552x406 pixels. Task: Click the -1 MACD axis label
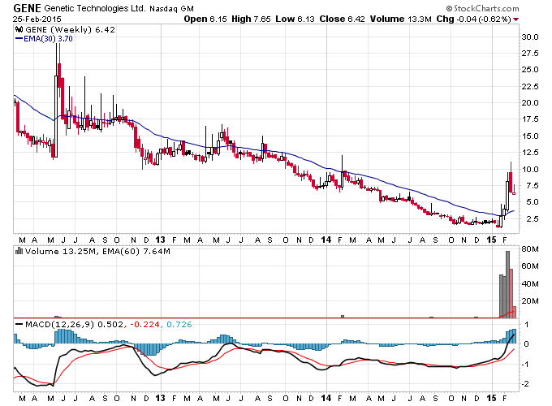click(x=526, y=364)
